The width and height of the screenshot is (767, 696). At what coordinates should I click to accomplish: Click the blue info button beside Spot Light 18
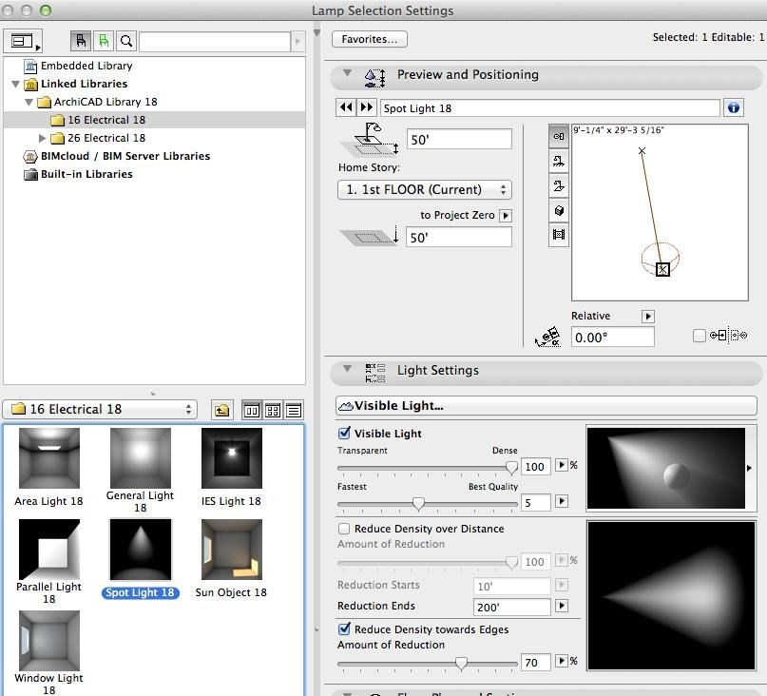click(x=733, y=107)
